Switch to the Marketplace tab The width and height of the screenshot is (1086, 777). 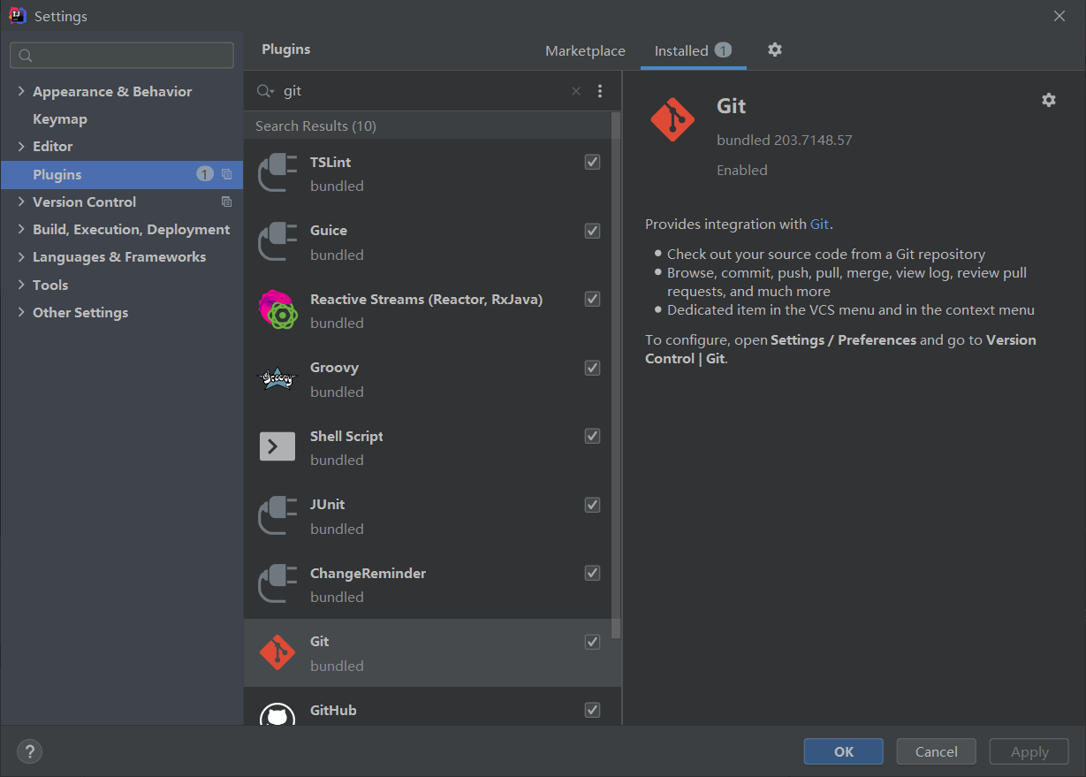coord(585,51)
